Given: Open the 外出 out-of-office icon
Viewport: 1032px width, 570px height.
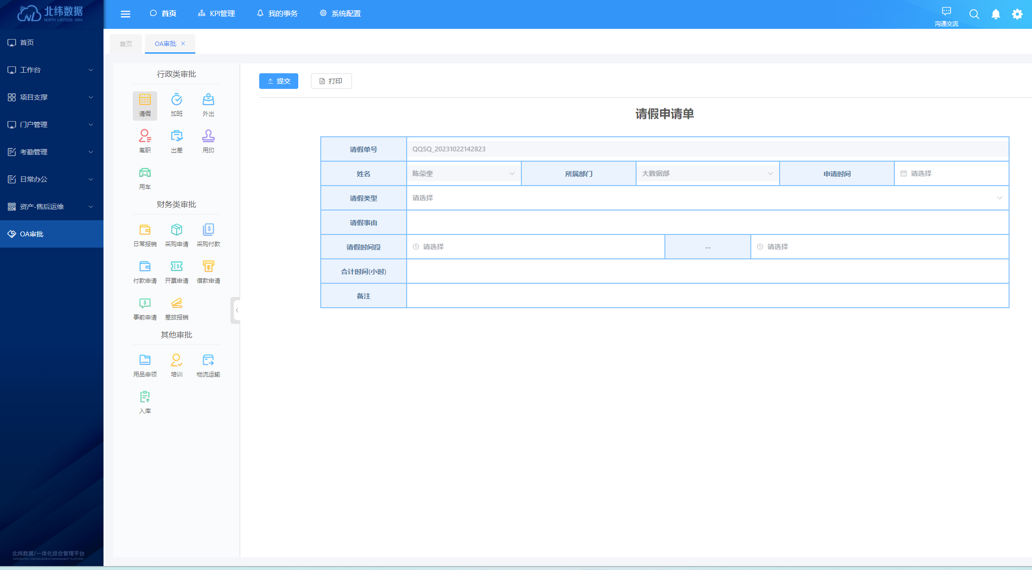Looking at the screenshot, I should [x=208, y=105].
